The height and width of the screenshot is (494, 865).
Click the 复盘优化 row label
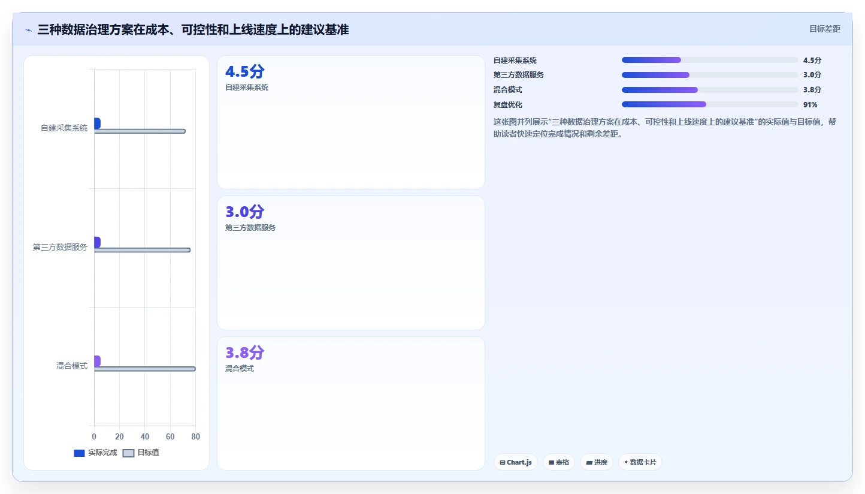point(508,104)
